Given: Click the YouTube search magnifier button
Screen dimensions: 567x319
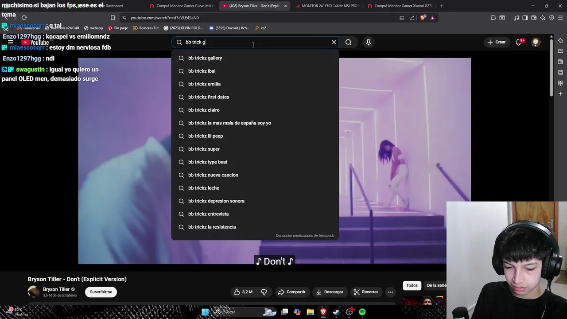Looking at the screenshot, I should [x=349, y=42].
